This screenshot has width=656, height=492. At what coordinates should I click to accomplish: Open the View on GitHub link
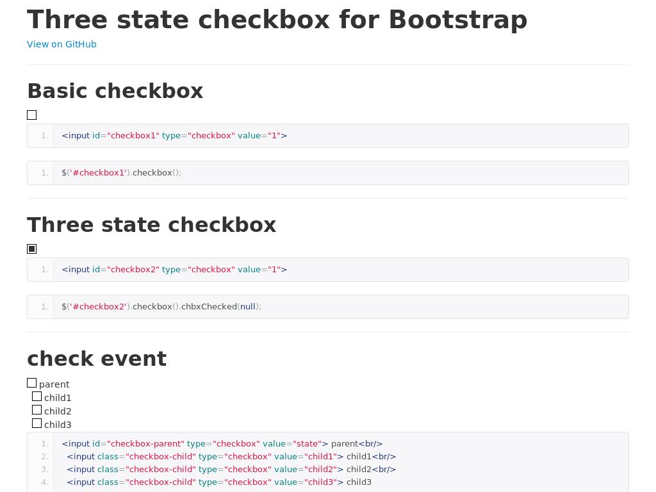pos(61,44)
